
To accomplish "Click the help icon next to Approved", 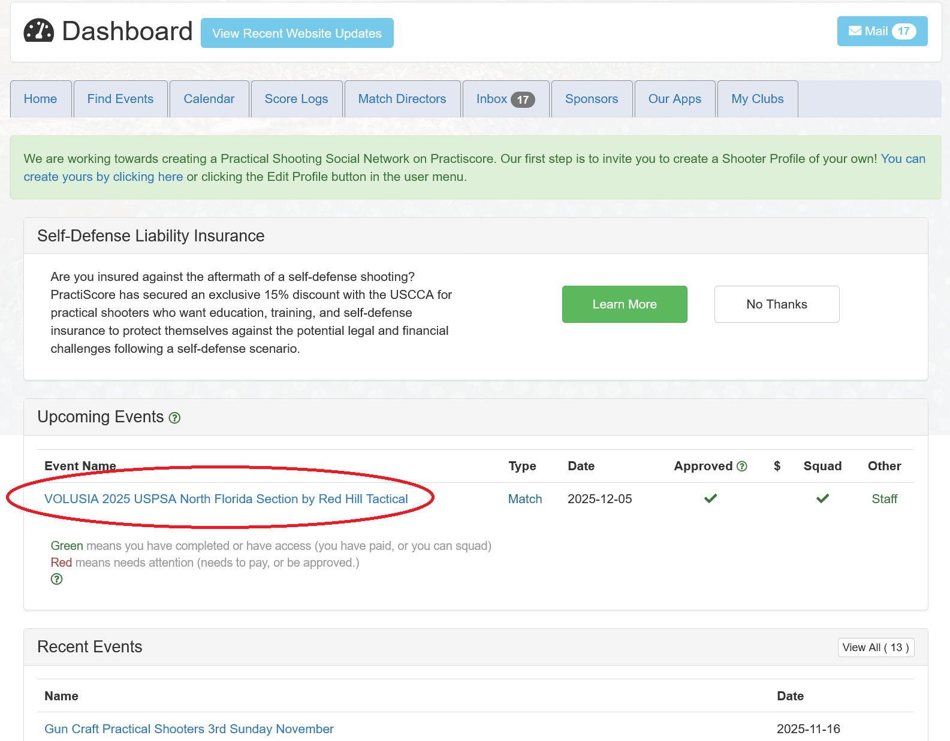I will pyautogui.click(x=742, y=466).
